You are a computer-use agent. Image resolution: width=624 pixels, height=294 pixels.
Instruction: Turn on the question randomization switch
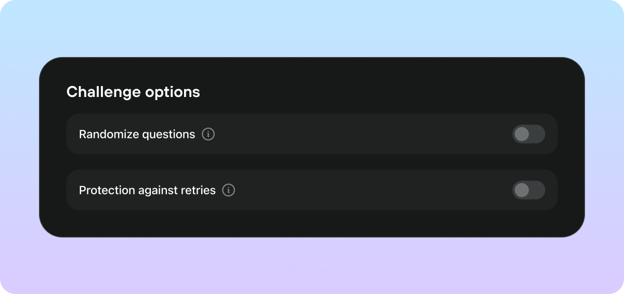click(x=528, y=134)
